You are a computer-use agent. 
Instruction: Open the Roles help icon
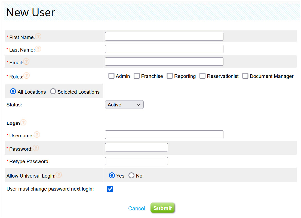pos(26,75)
